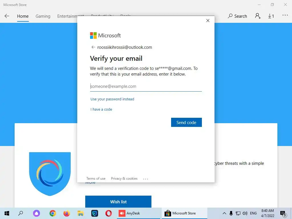Open the account sign-in icon
Image resolution: width=292 pixels, height=219 pixels.
click(258, 16)
